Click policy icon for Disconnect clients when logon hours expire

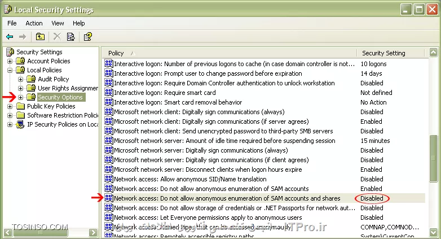pyautogui.click(x=109, y=169)
